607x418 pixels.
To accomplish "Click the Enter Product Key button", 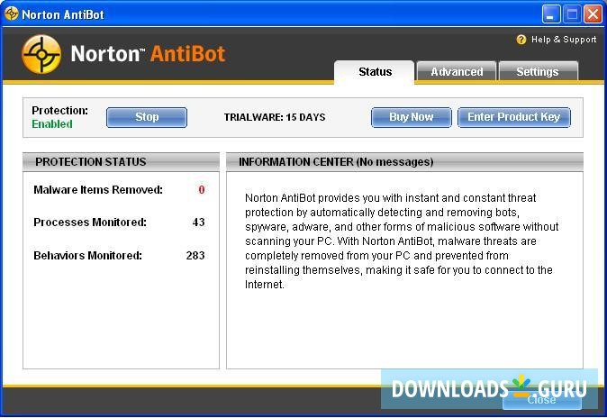I will 513,117.
